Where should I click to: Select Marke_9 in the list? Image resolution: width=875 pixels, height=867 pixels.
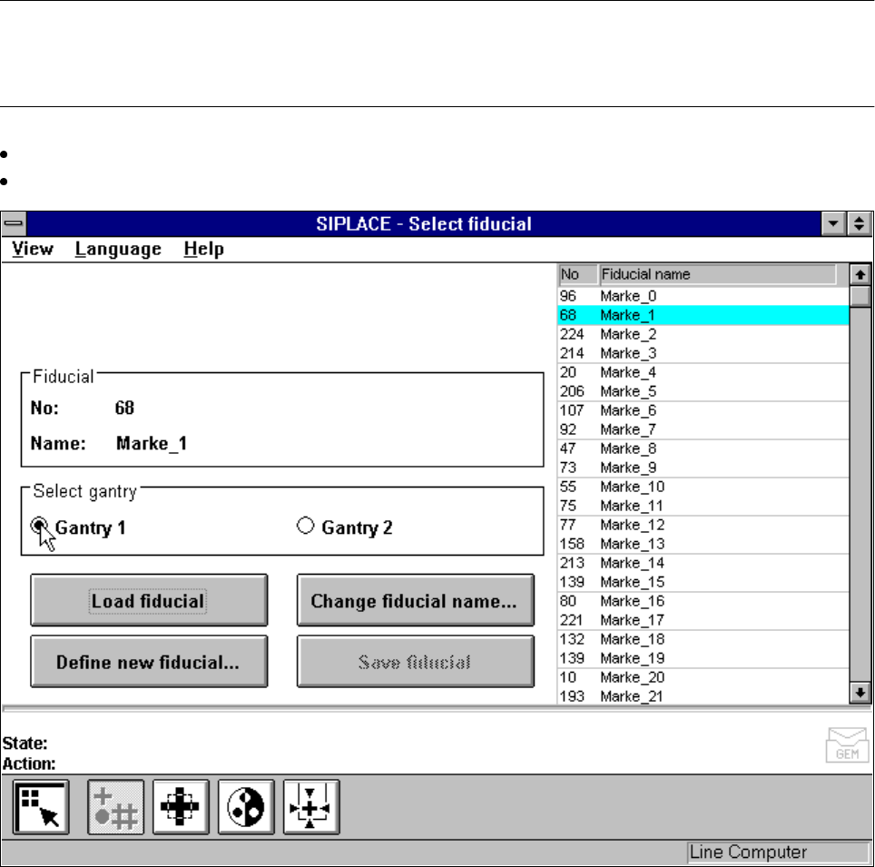(703, 468)
